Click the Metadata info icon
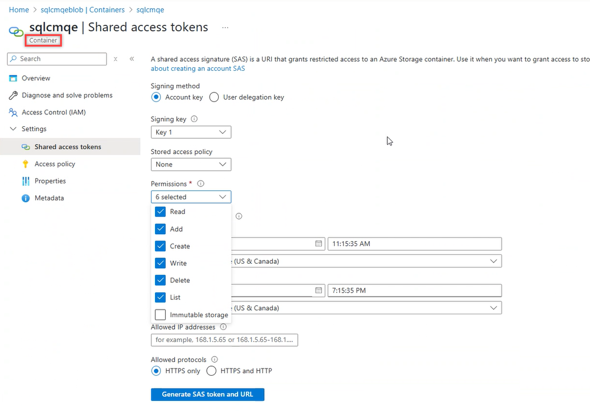590x411 pixels. tap(25, 198)
